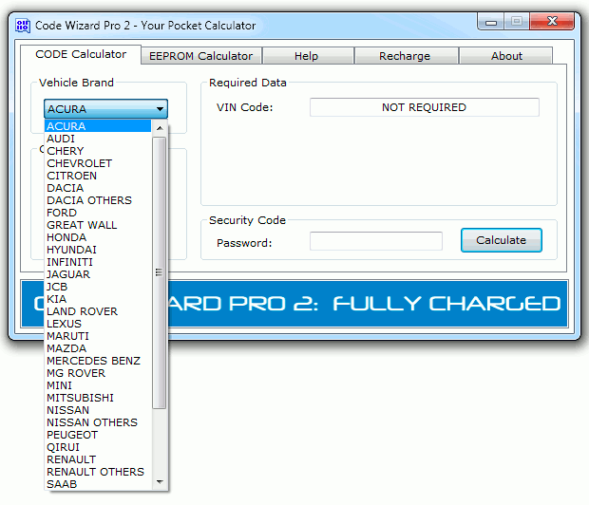
Task: Select GREAT WALL in the brand list
Action: click(x=98, y=225)
